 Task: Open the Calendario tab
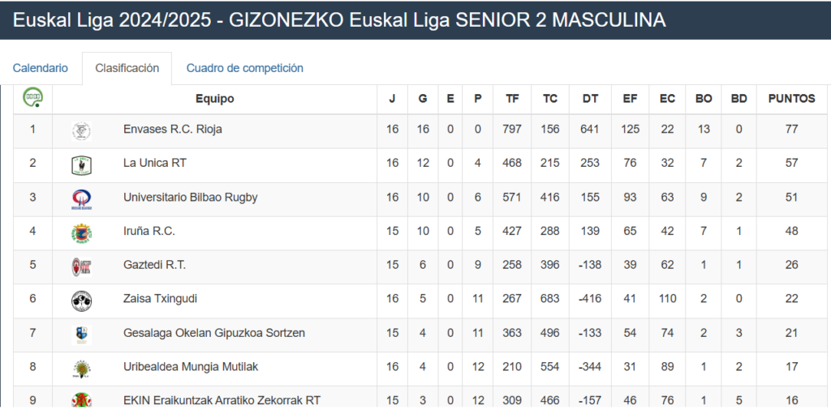pos(41,68)
